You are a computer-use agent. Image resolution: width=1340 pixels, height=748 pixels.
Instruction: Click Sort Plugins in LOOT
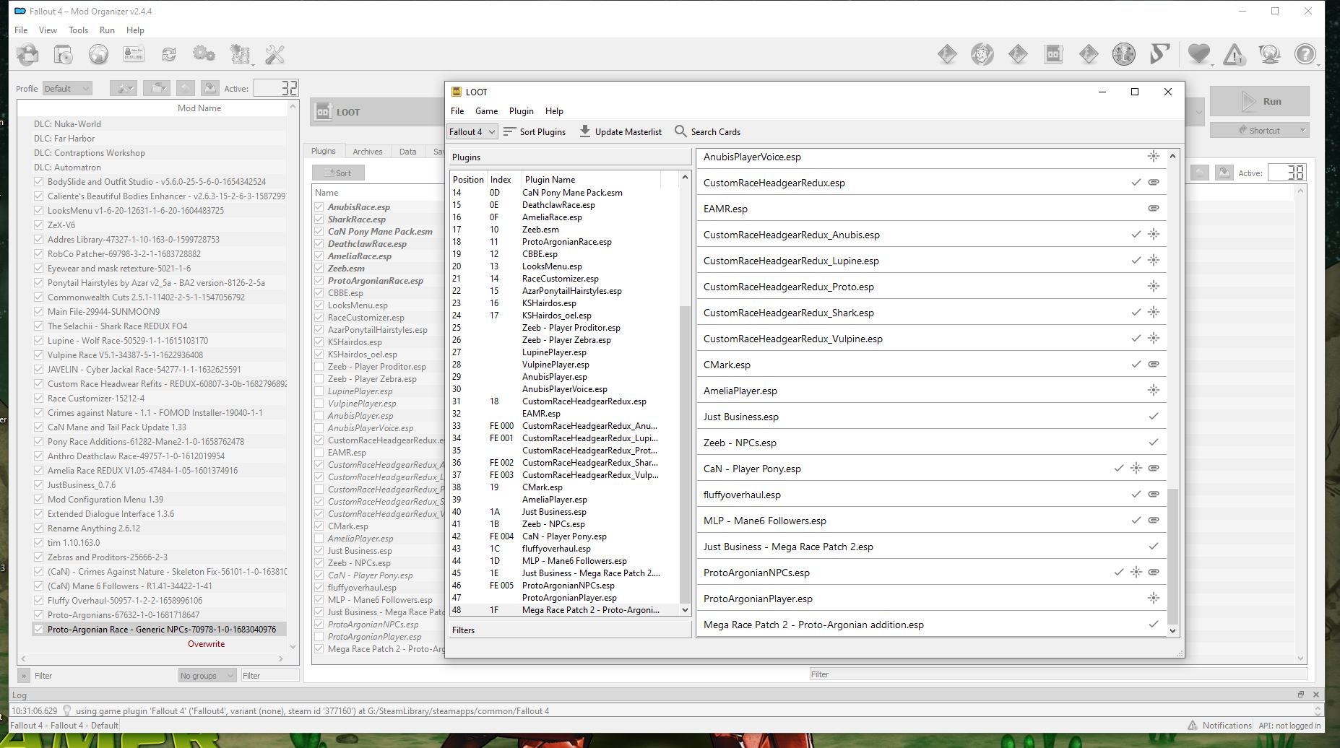(535, 131)
